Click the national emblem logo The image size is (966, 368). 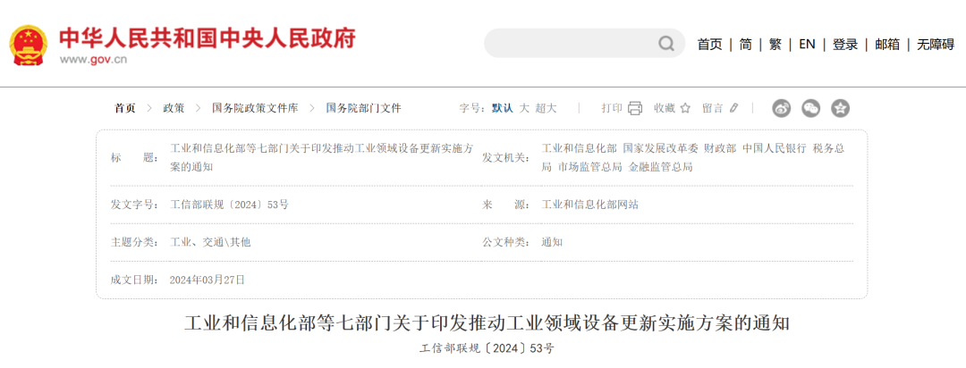(x=29, y=44)
